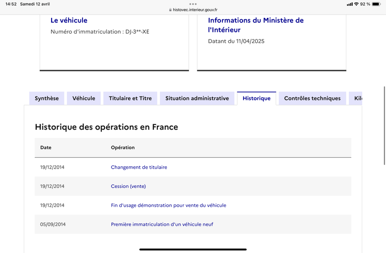Open the Titulaire et Titre tab
The width and height of the screenshot is (386, 253).
(x=130, y=98)
